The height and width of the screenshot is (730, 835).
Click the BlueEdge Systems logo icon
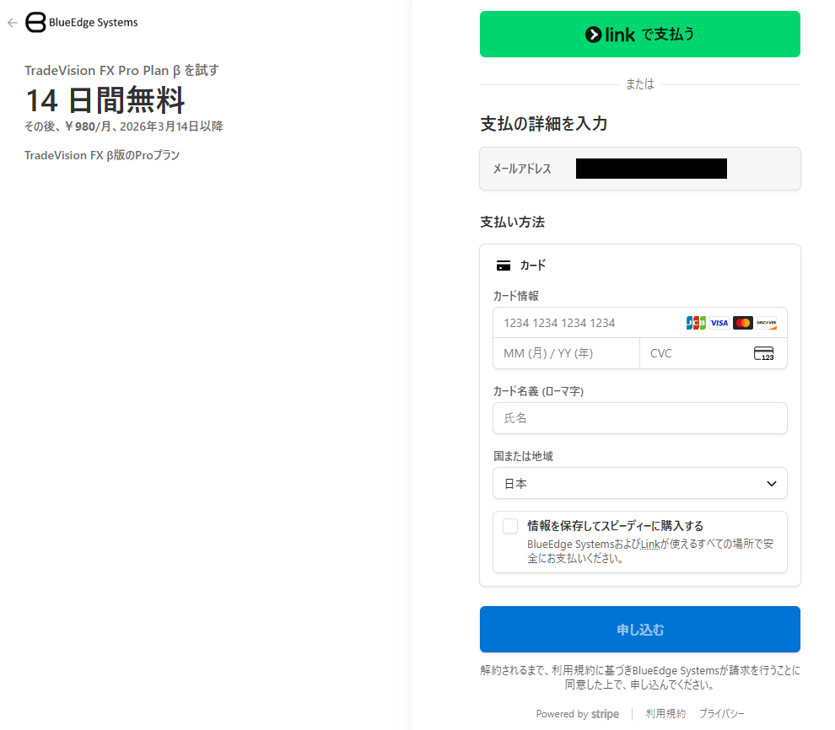36,23
